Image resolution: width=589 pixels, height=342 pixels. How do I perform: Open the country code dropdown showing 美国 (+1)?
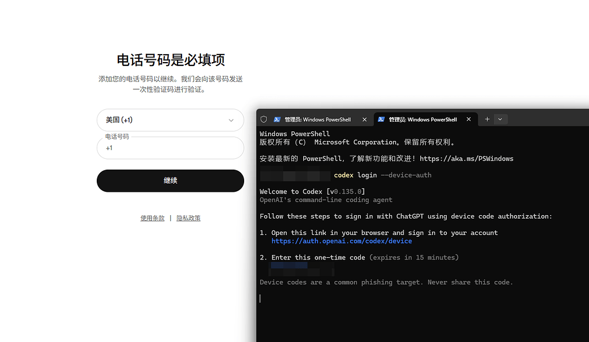point(170,120)
